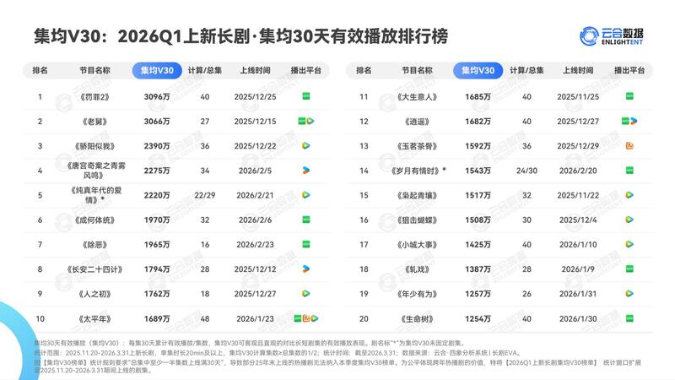The height and width of the screenshot is (380, 675).
Task: Click the Youku icon in the 《唐宫奇案之青雾风鸣》 row
Action: click(305, 171)
